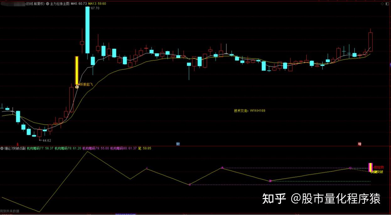The height and width of the screenshot is (215, 391).
Task: Open the 主力拉涨主图 indicator dropdown arrow
Action: click(x=47, y=4)
